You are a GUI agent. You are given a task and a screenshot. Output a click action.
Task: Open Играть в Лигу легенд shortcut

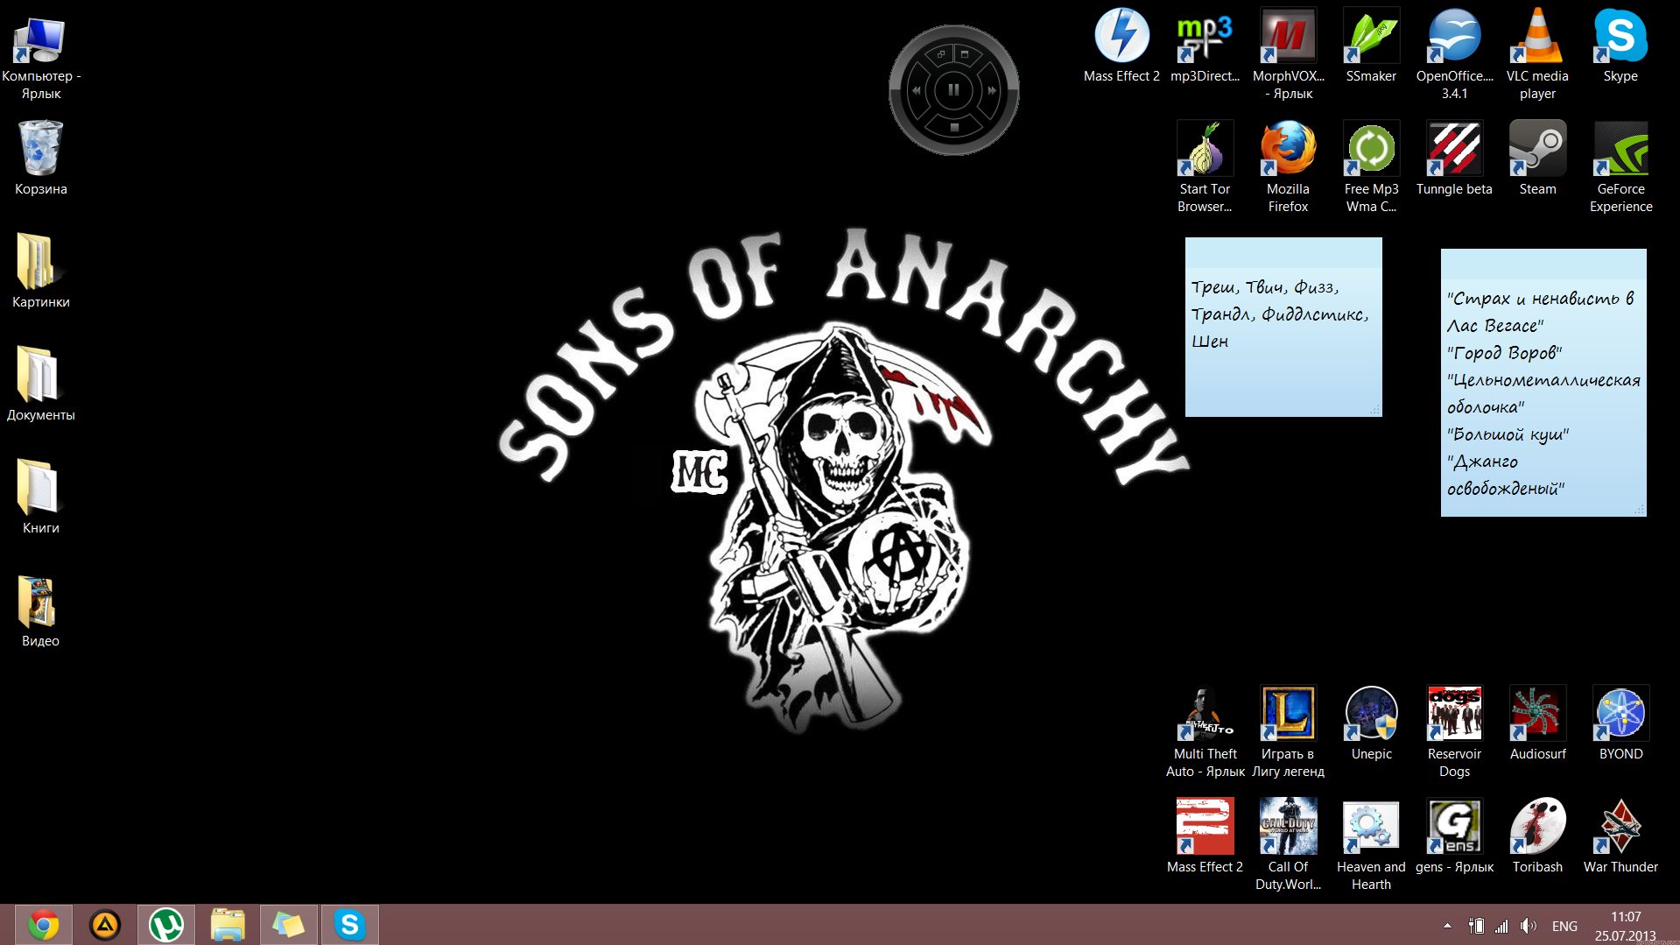1288,713
